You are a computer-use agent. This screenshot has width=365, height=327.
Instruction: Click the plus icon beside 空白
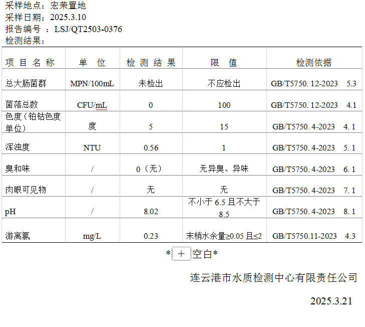click(181, 254)
